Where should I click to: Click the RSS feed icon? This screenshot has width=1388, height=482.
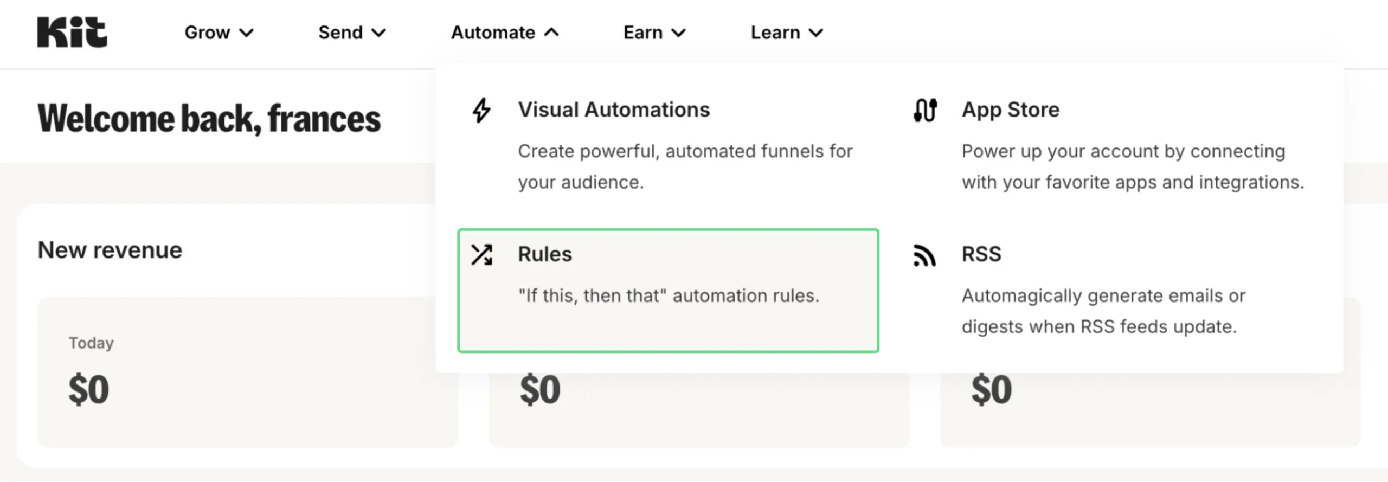click(x=924, y=255)
